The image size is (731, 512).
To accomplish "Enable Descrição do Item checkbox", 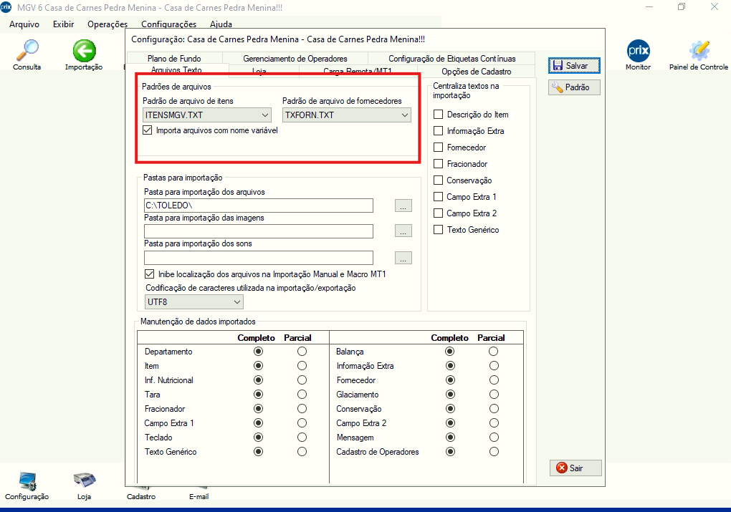I will click(439, 115).
